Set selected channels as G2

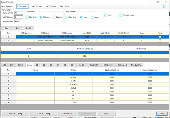[44, 65]
